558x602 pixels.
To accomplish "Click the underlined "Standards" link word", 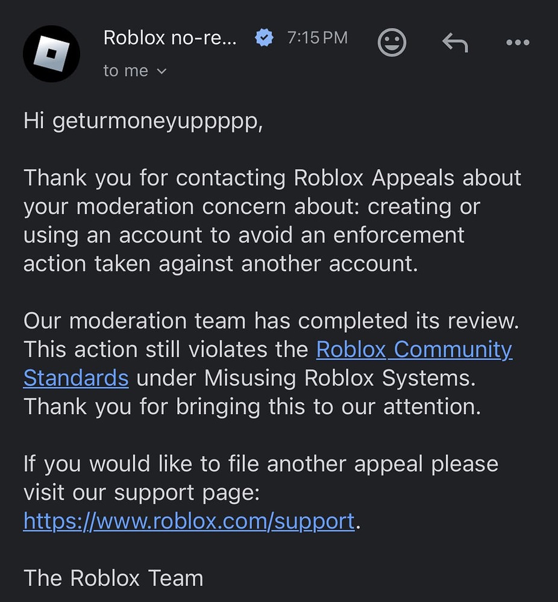I will [76, 378].
